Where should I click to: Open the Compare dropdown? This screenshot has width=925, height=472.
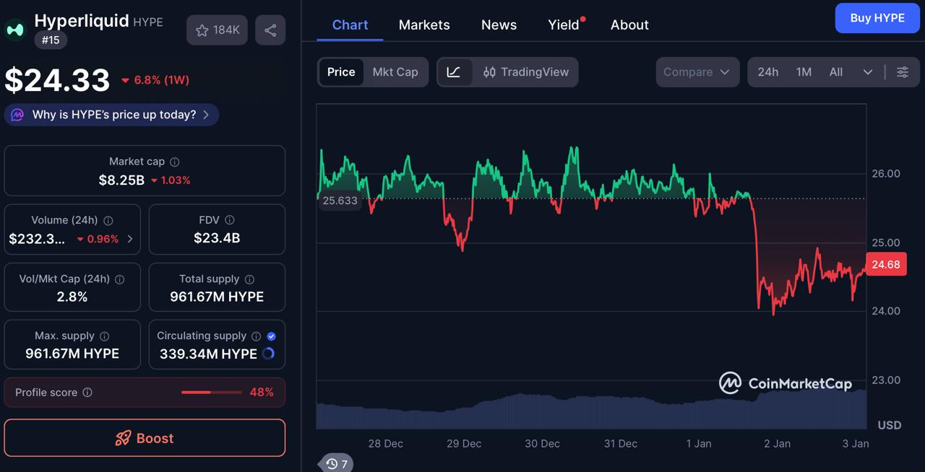696,72
